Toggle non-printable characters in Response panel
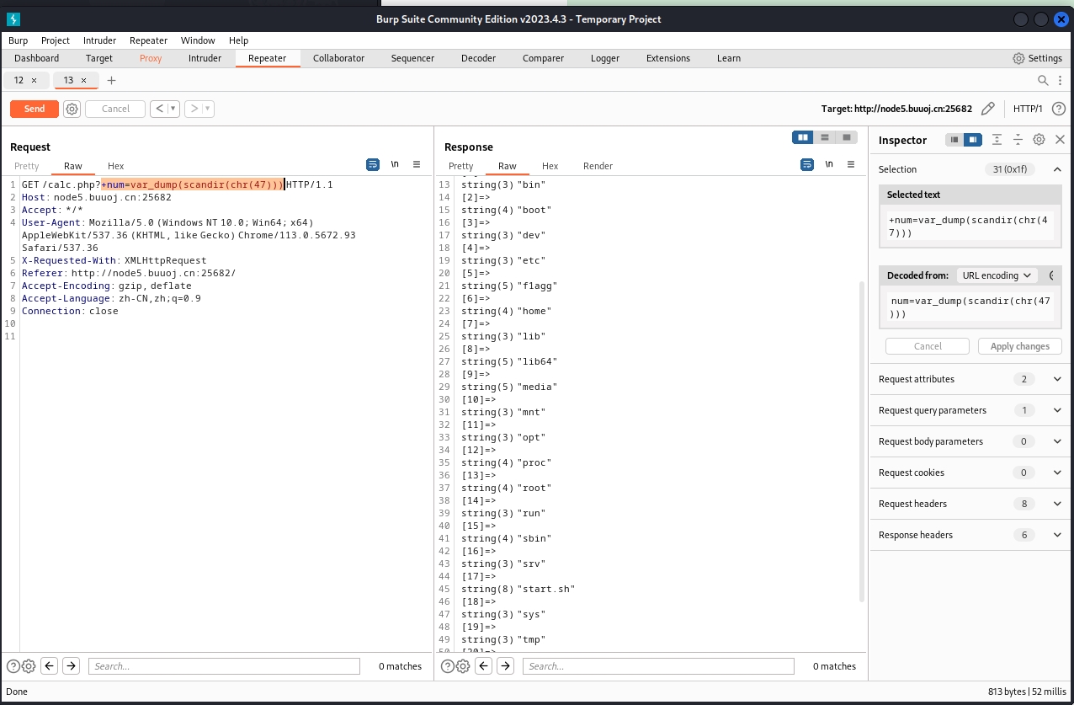The image size is (1074, 705). [829, 165]
